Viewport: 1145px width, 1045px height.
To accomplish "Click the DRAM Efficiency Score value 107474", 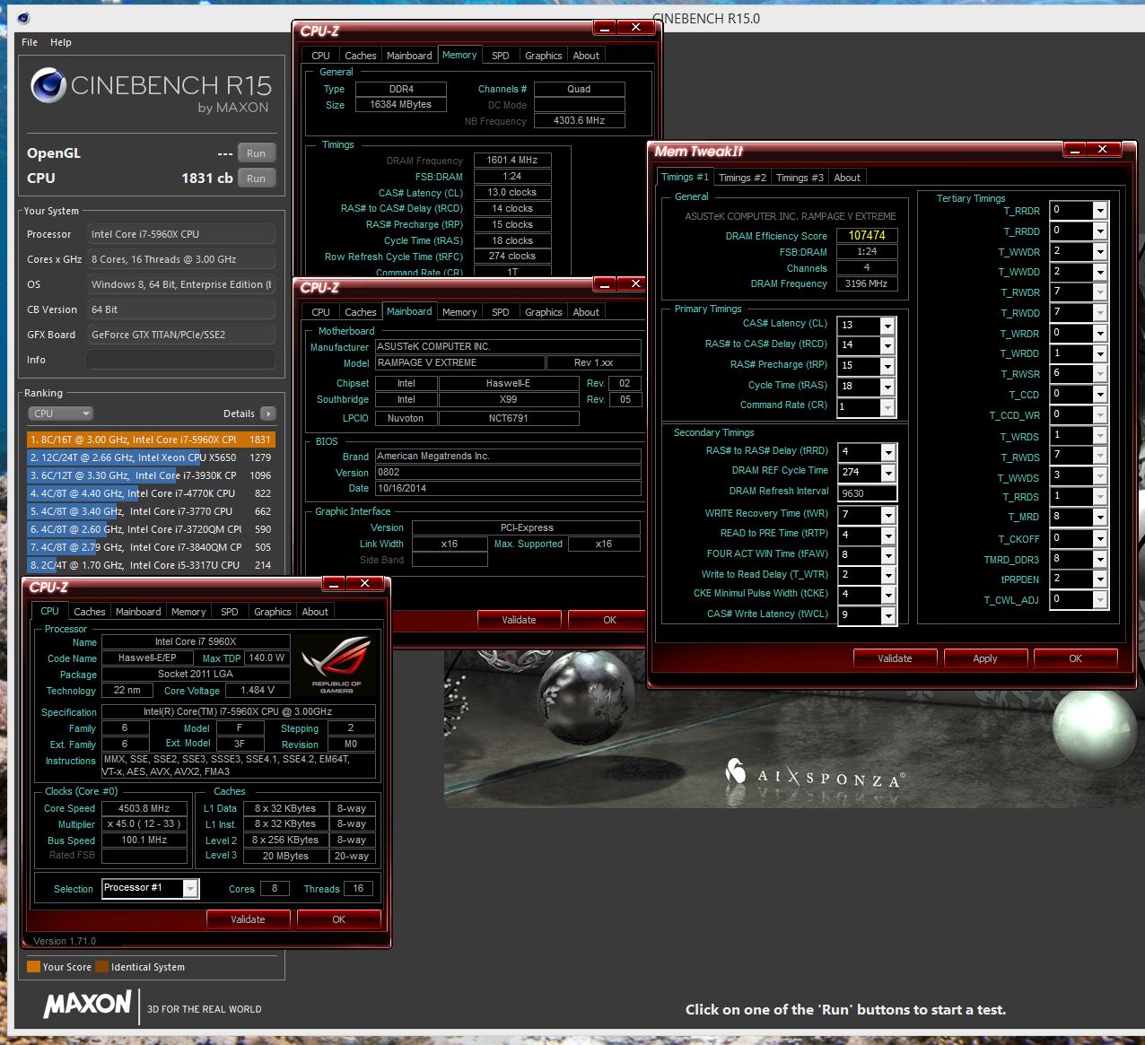I will (x=867, y=235).
